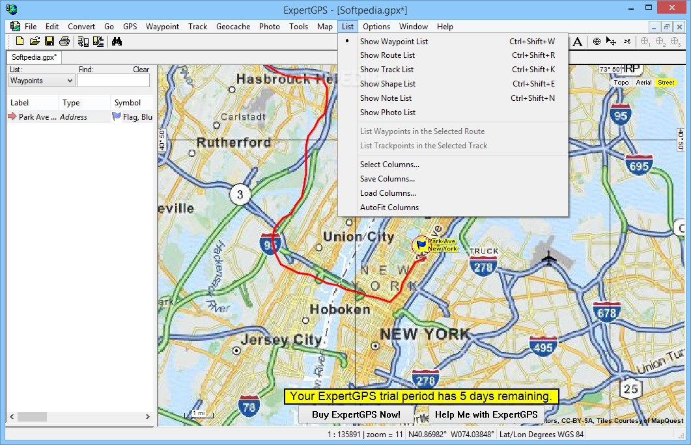Click the Label column header
This screenshot has height=445, width=691.
click(x=32, y=103)
